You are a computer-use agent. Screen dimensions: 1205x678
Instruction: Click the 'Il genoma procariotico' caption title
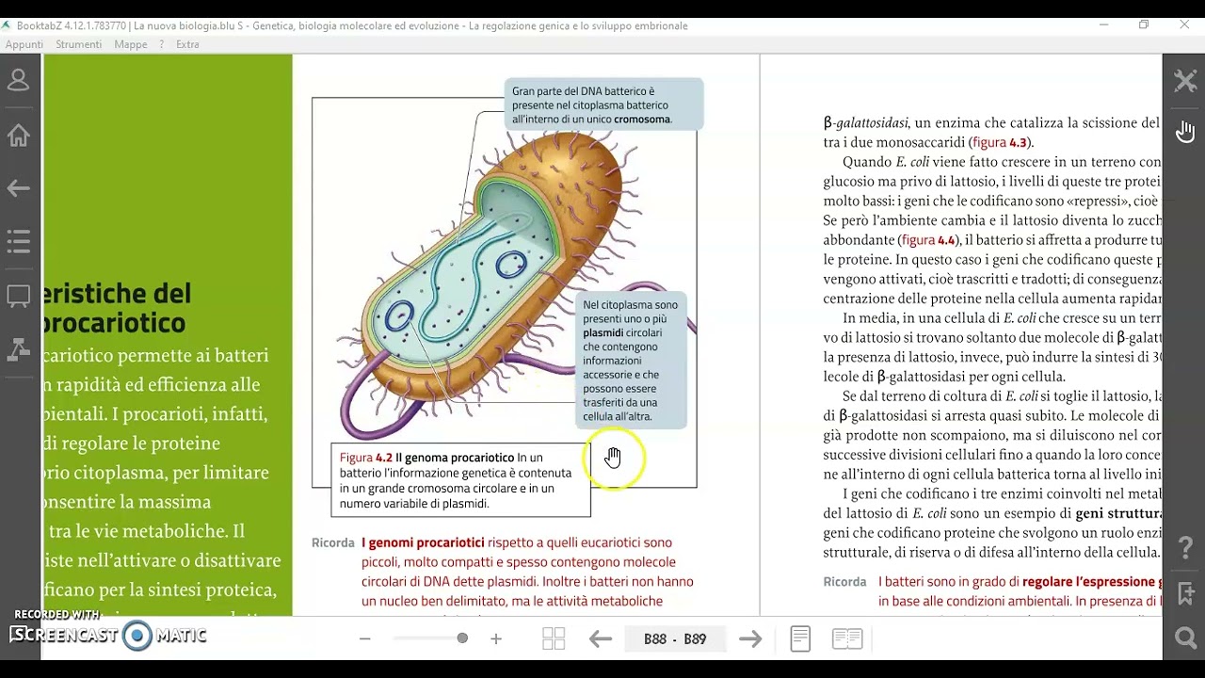(455, 458)
